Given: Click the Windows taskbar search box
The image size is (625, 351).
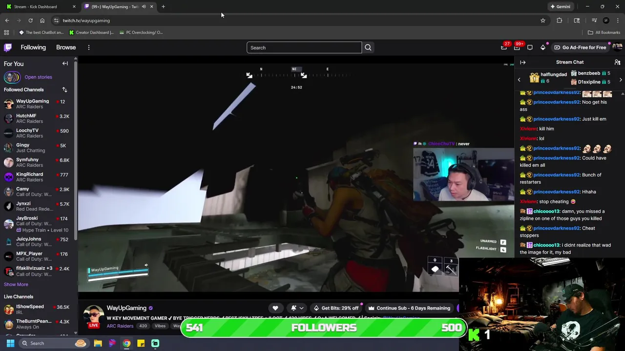Looking at the screenshot, I should pyautogui.click(x=55, y=343).
